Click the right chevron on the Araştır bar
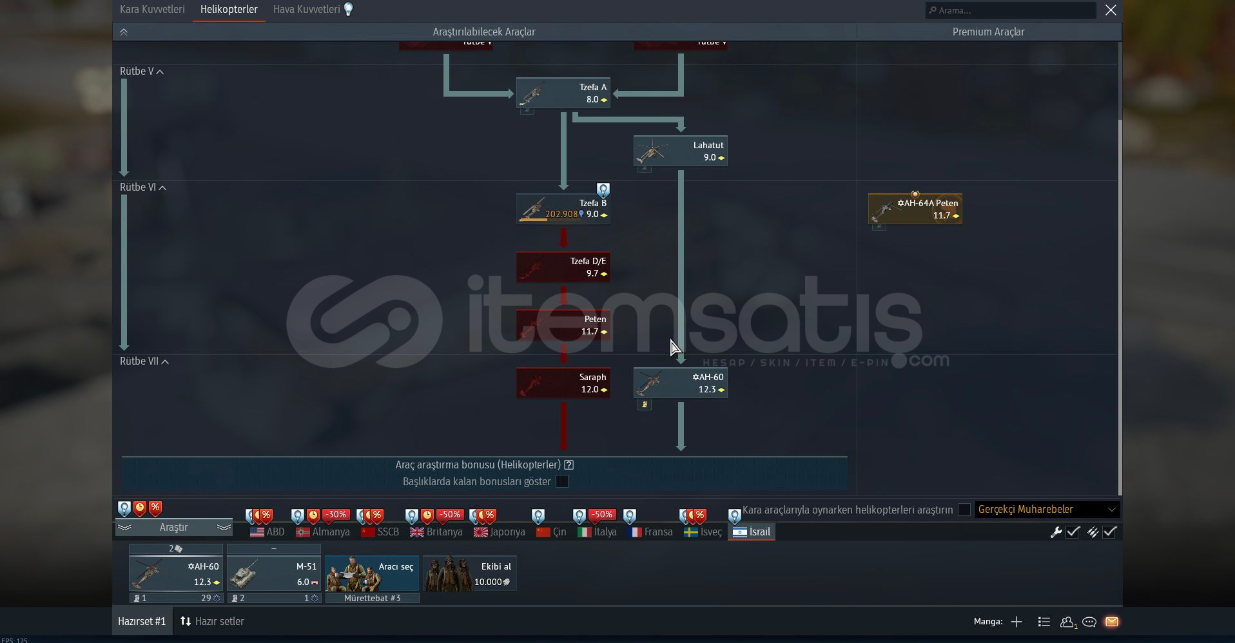 pyautogui.click(x=224, y=528)
